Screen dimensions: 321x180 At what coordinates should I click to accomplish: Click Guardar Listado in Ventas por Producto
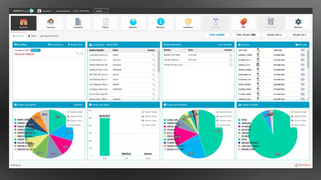pos(224,112)
